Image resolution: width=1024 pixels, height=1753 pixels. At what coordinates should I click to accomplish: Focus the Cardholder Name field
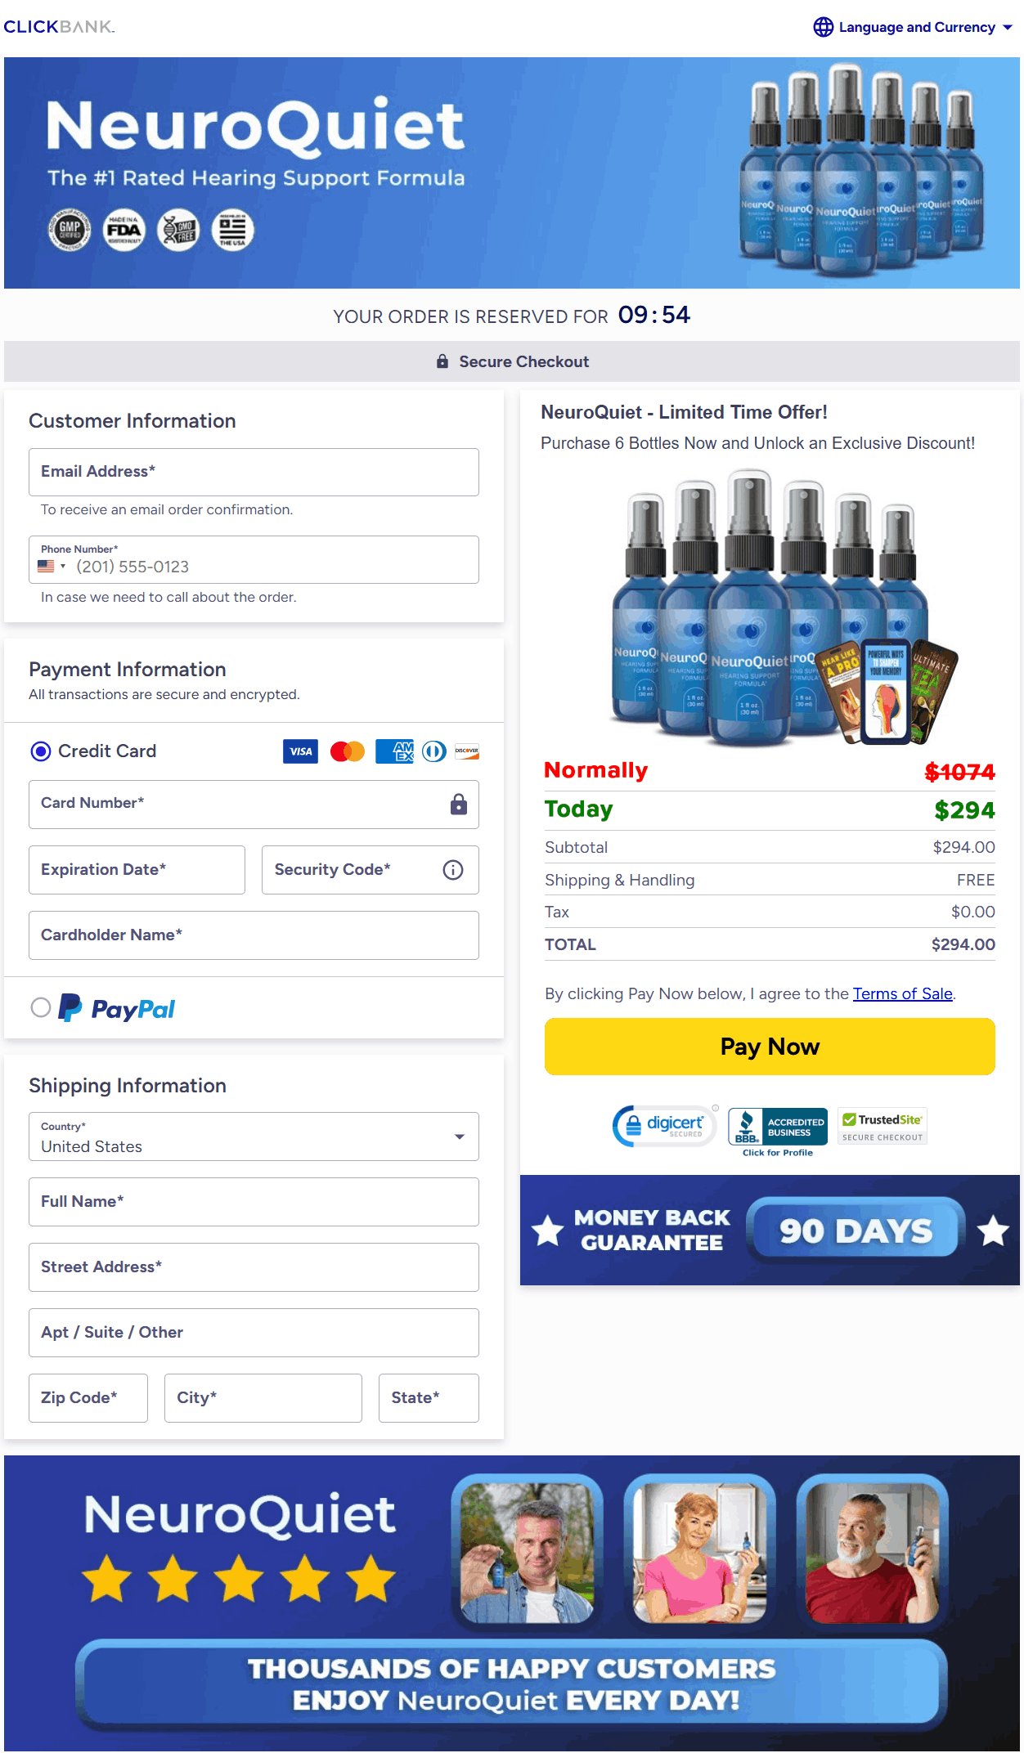pos(254,935)
